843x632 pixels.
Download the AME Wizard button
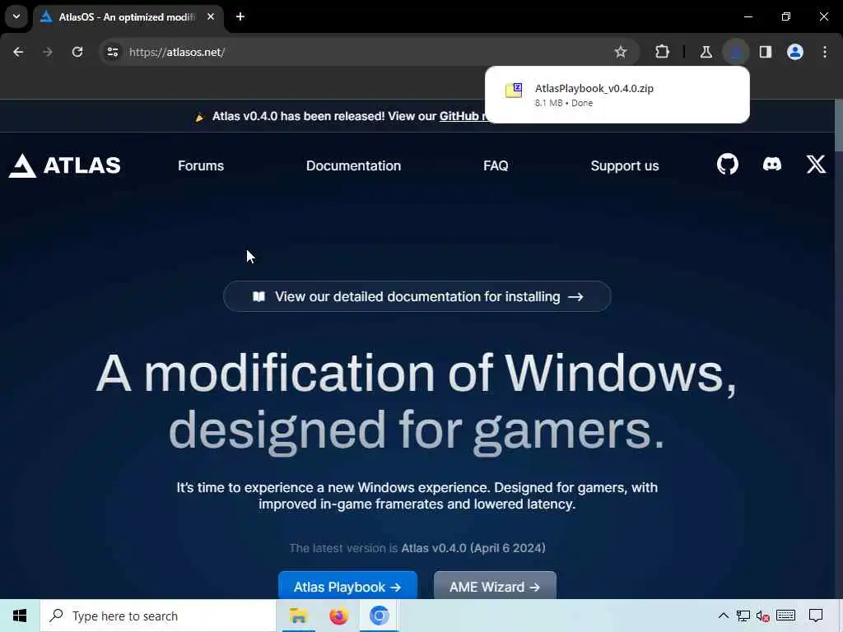(x=495, y=586)
